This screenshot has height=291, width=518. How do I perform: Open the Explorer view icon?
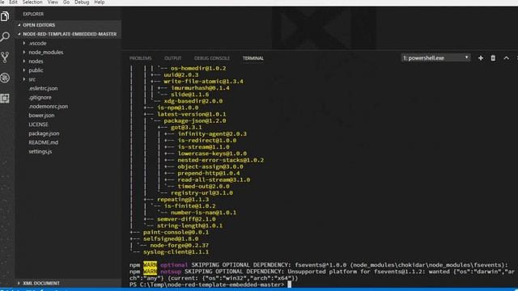(5, 16)
